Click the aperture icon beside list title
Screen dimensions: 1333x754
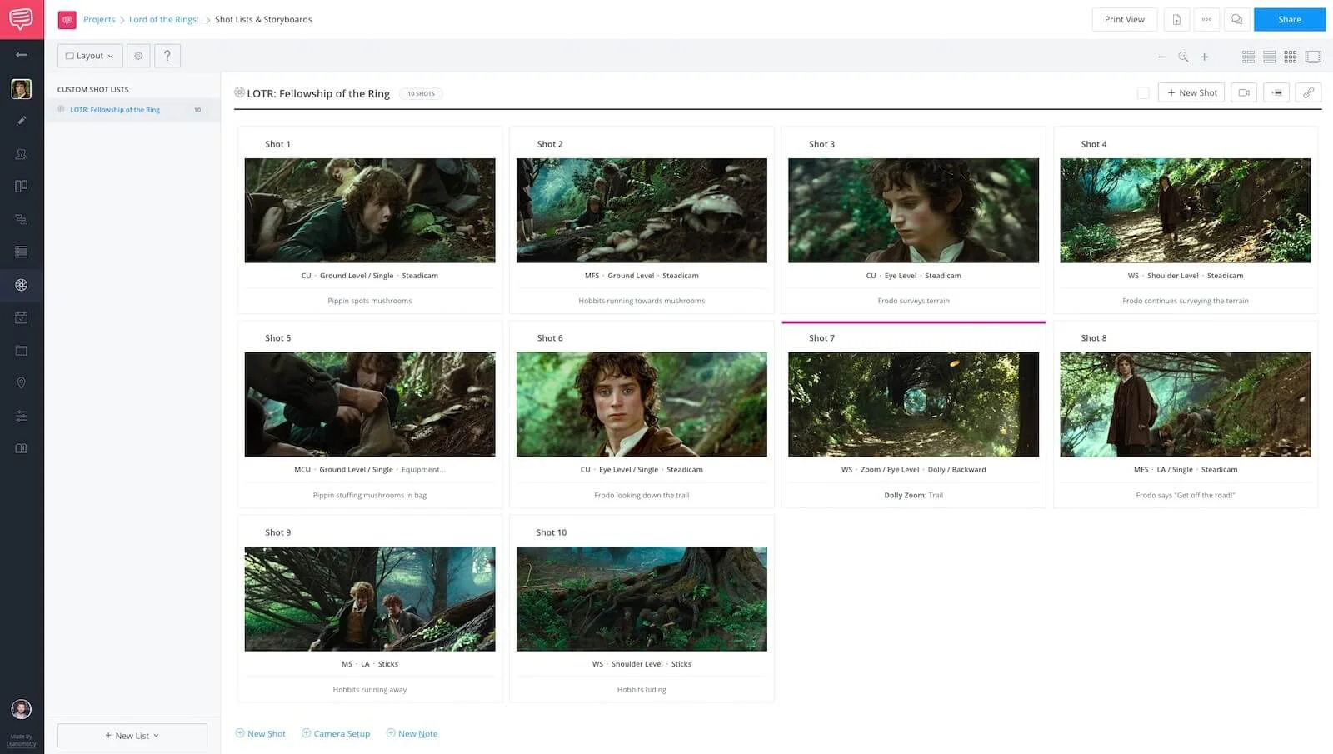tap(239, 92)
